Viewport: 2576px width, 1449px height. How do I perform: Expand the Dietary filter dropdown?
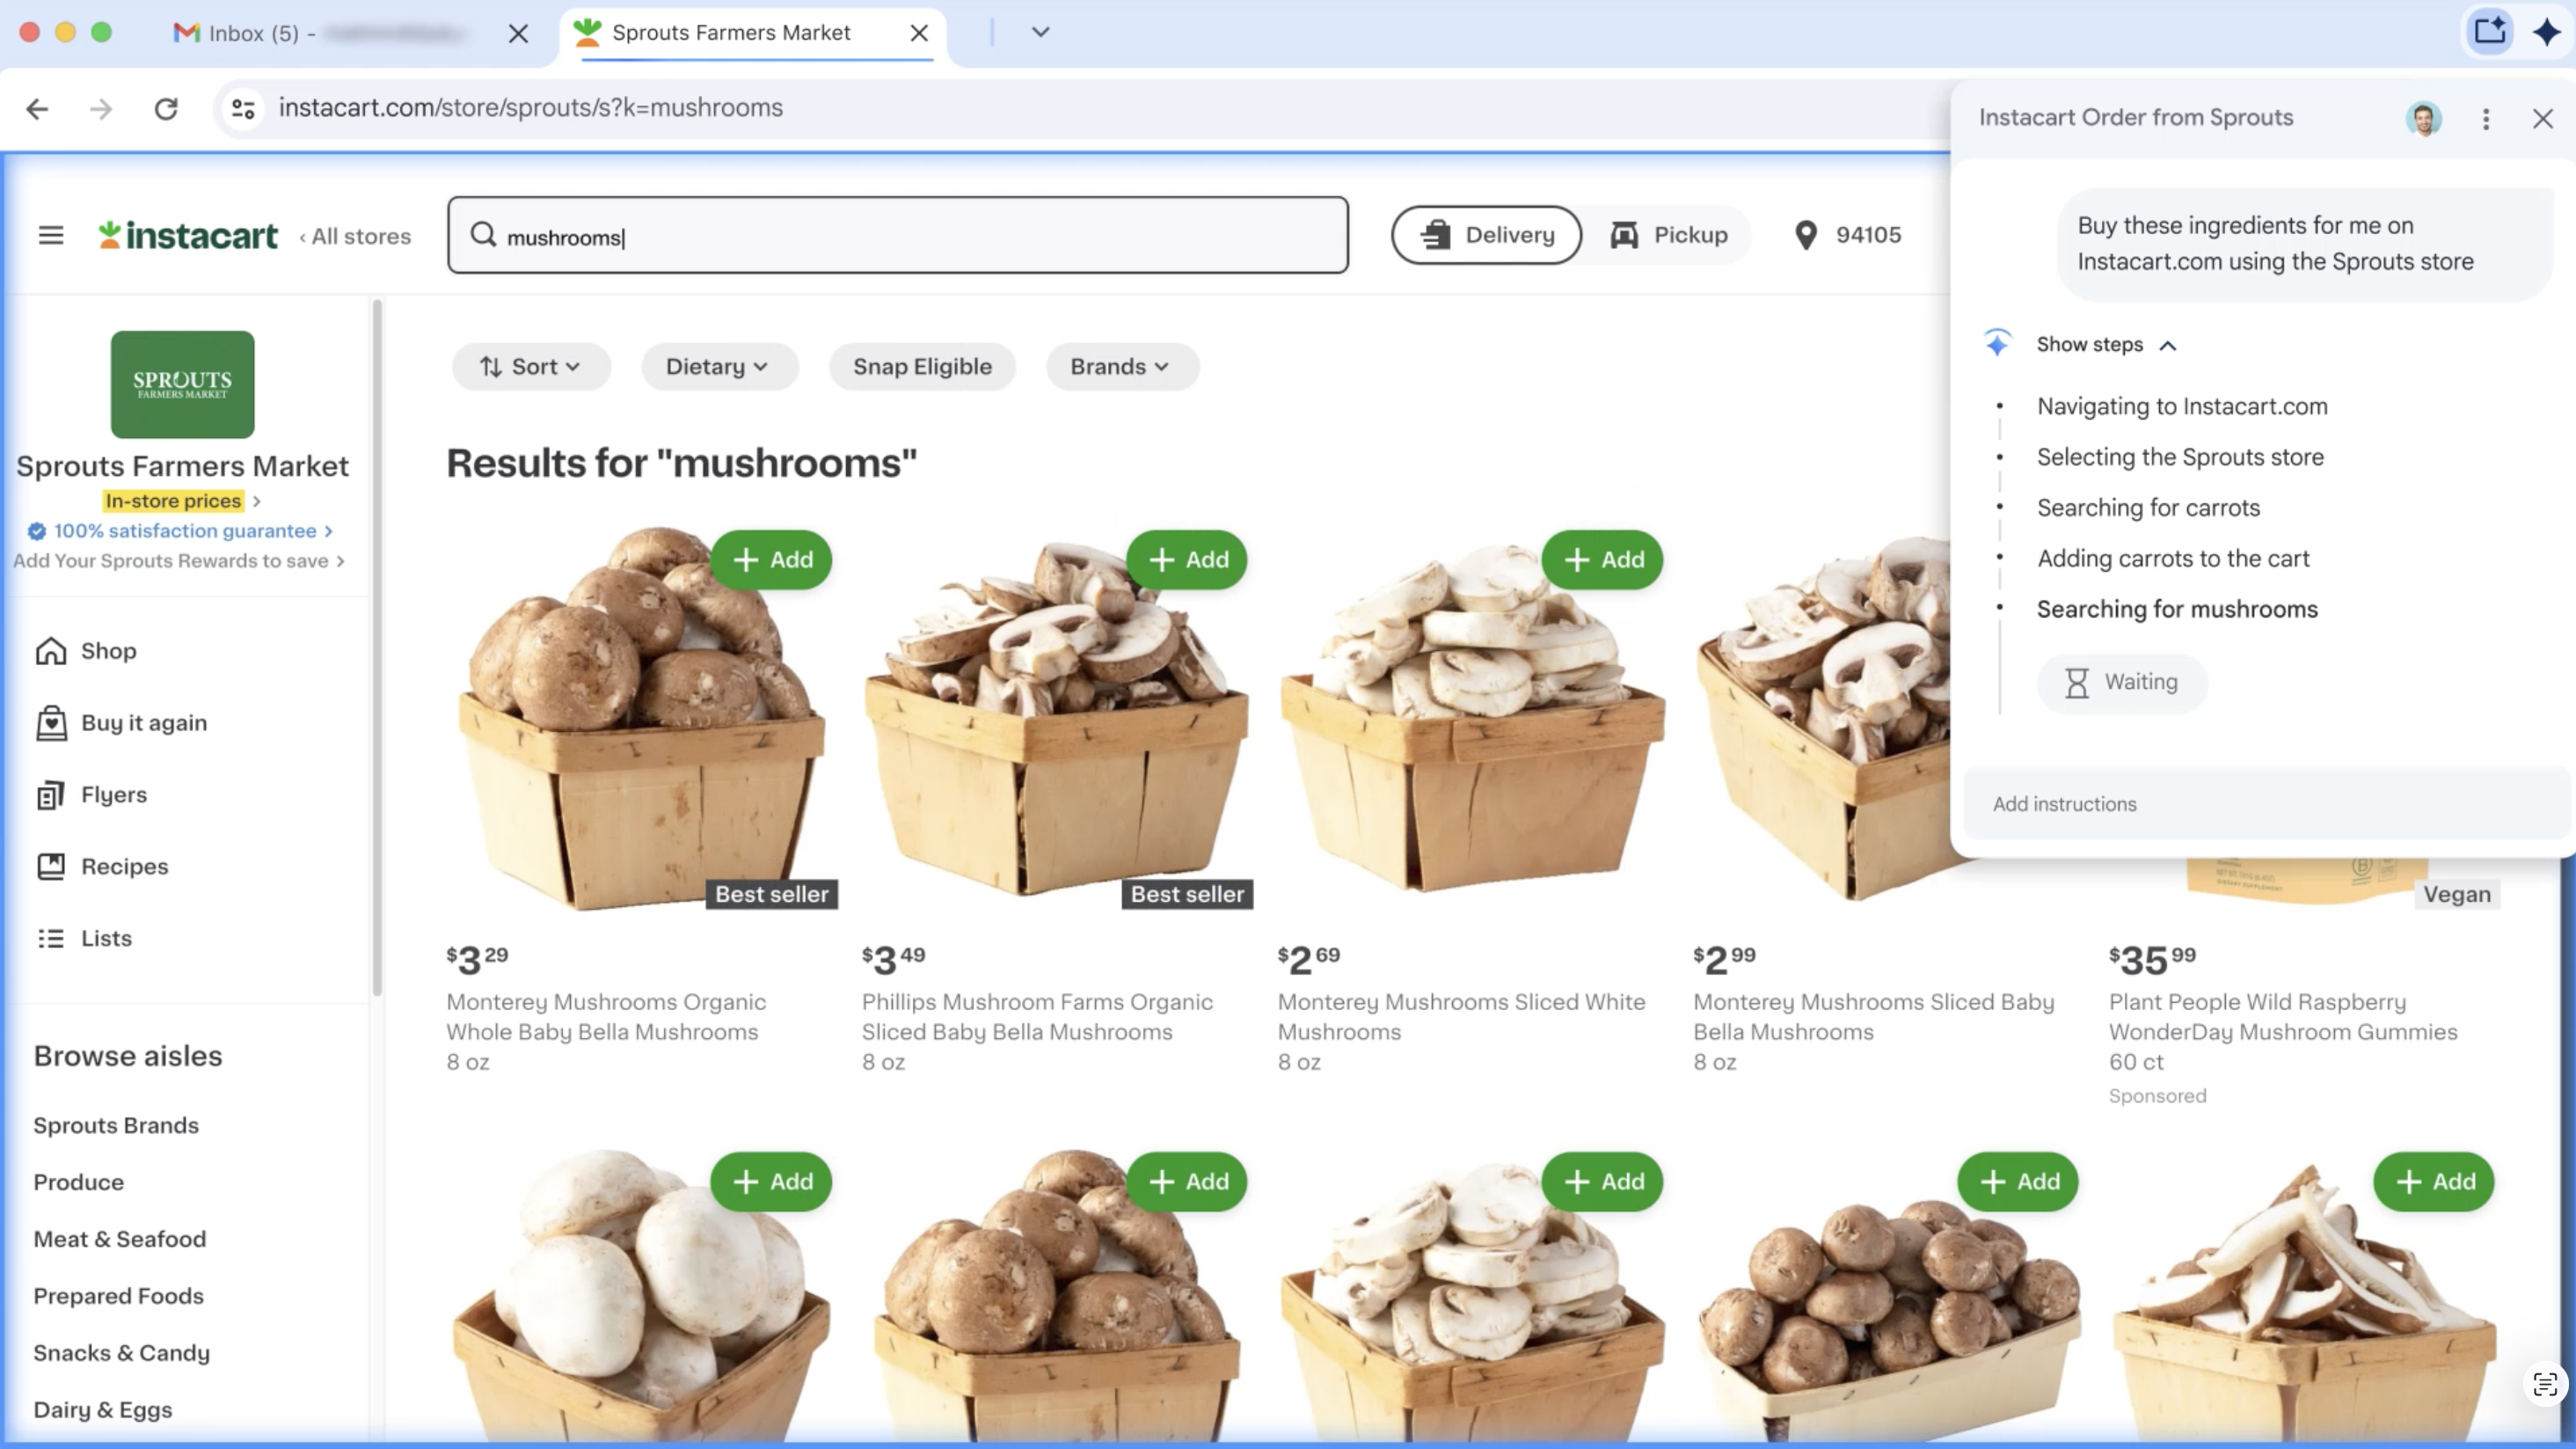tap(718, 367)
